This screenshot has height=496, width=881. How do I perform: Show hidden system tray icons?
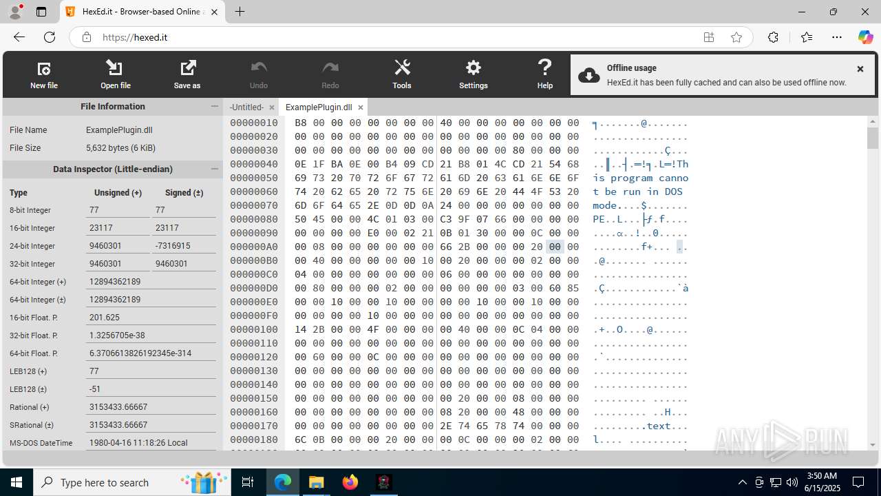(742, 482)
